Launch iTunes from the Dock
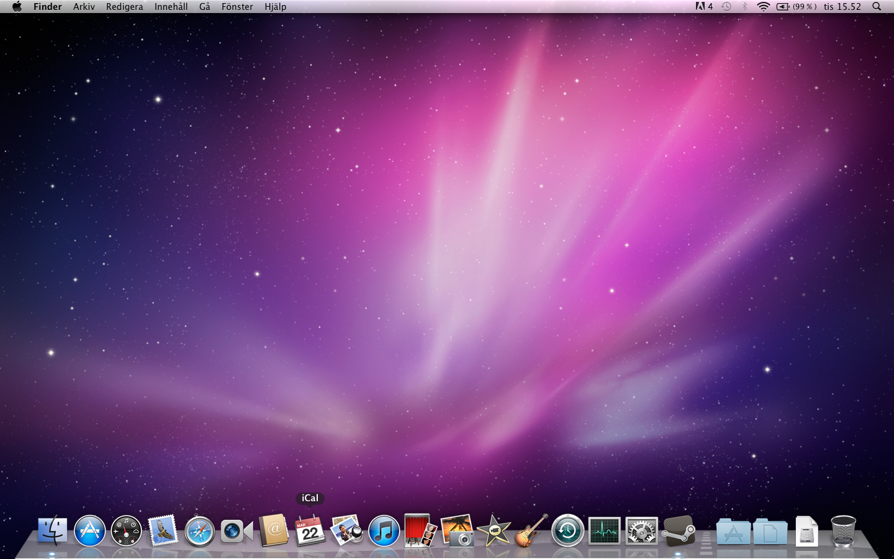 [384, 532]
